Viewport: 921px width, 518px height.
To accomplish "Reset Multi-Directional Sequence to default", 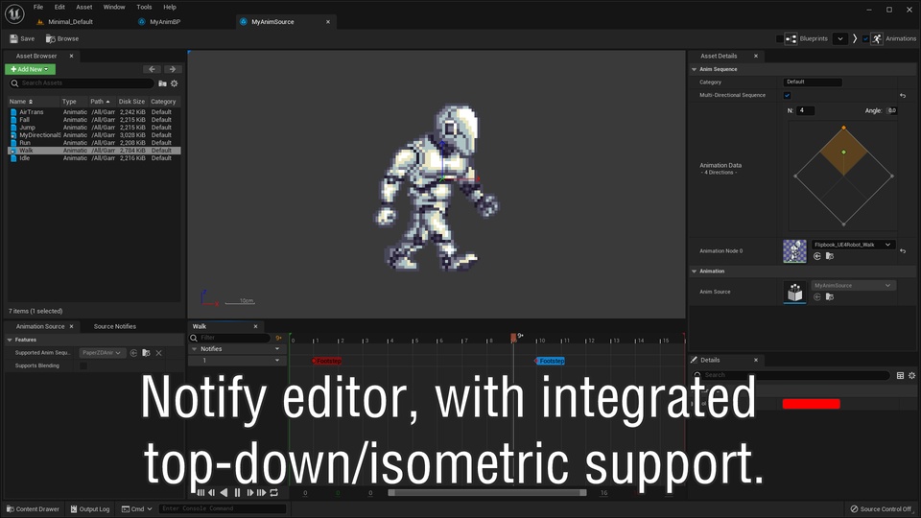I will [x=903, y=95].
